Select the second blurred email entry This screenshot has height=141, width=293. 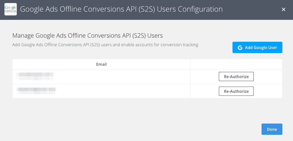(36, 91)
